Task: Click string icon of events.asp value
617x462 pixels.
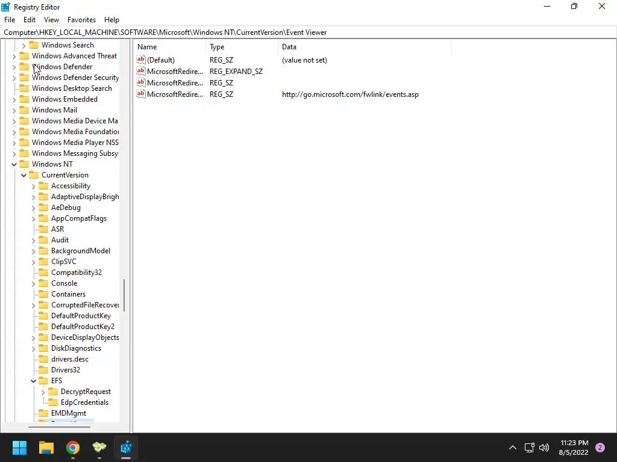Action: point(141,94)
